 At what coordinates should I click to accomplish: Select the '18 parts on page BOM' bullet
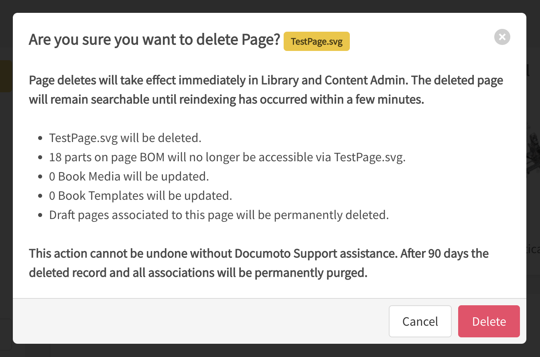point(227,157)
